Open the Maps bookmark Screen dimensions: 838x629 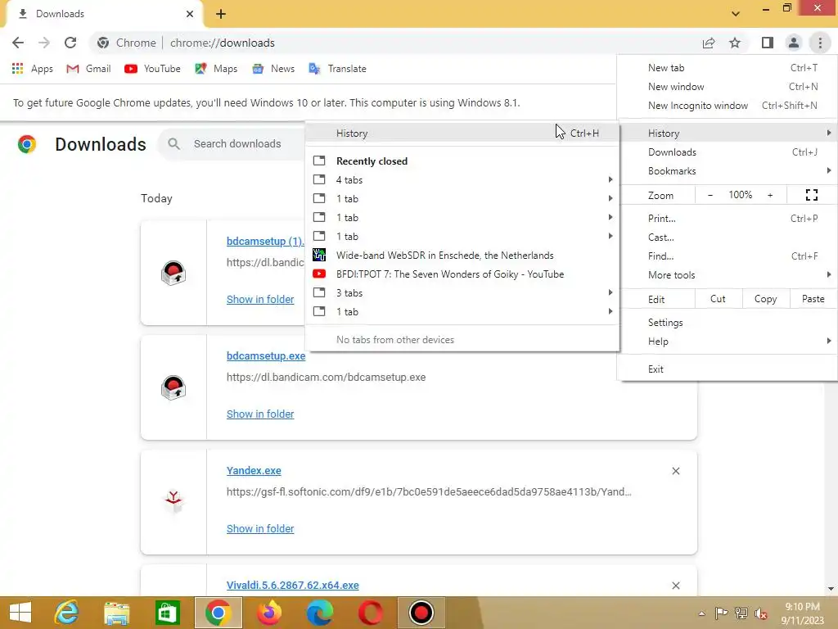pyautogui.click(x=216, y=69)
